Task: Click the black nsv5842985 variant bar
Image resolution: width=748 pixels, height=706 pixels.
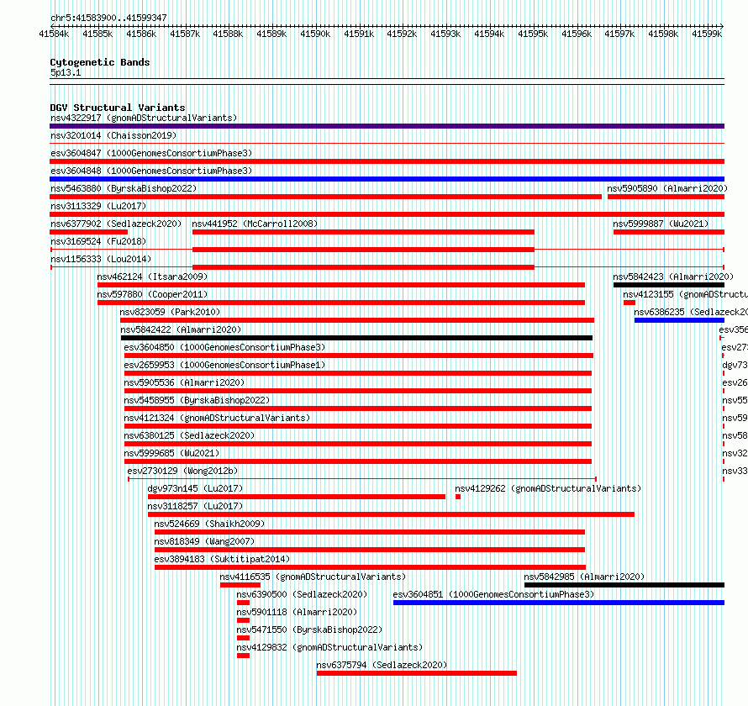Action: coord(624,585)
